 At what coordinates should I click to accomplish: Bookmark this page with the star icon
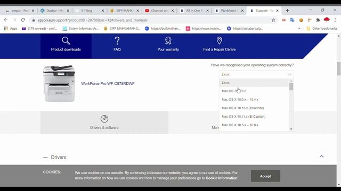[x=273, y=20]
